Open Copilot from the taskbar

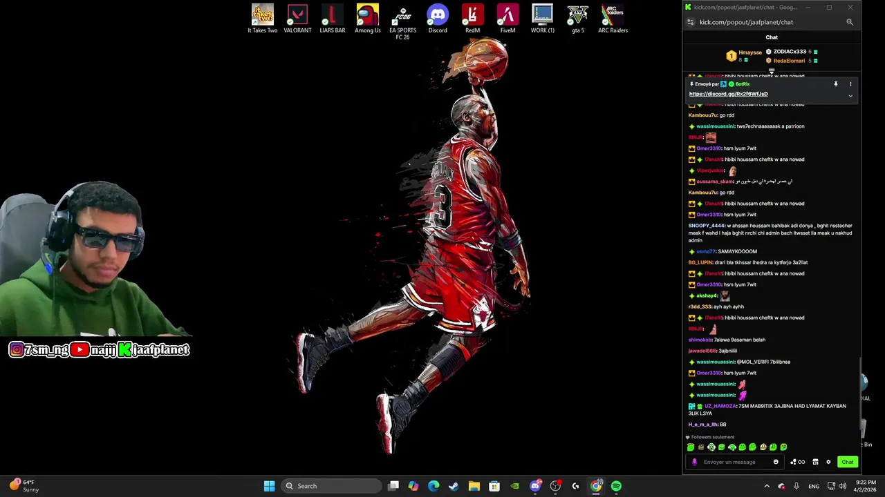click(x=413, y=486)
